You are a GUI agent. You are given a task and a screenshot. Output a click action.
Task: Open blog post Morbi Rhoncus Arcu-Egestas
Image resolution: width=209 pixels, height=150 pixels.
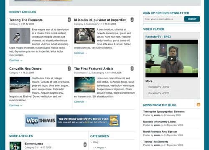(x=160, y=132)
